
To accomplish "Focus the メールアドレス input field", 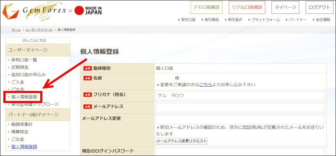I will pos(240,108).
